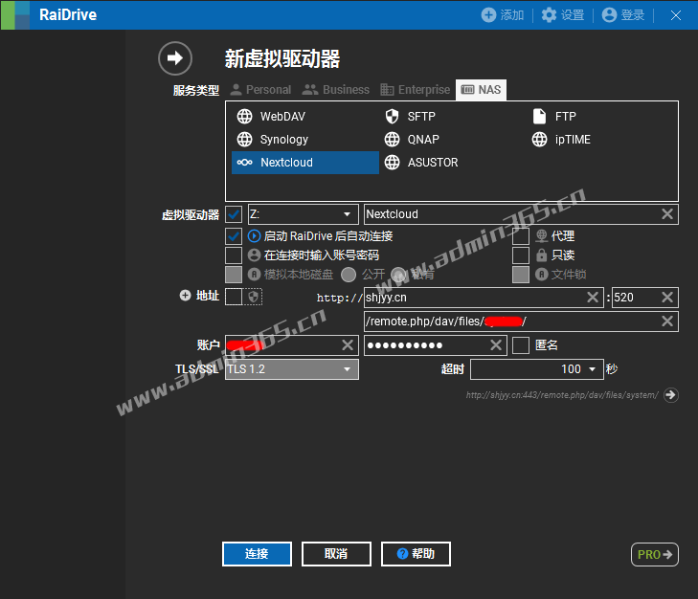Screen dimensions: 698x599
Task: Uncheck the 虚拟驱动器 drive letter checkbox
Action: click(x=234, y=214)
